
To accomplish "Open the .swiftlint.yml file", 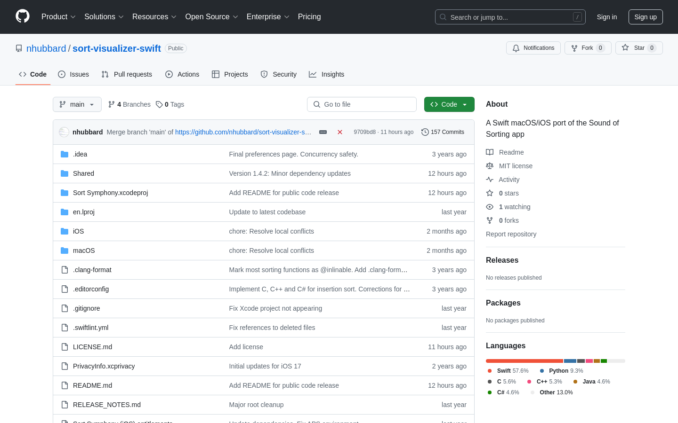I will pos(90,328).
